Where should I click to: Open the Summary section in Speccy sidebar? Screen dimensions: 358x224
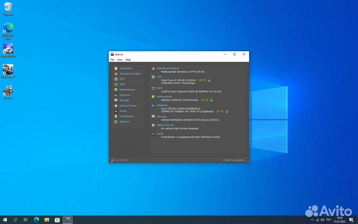pos(125,68)
